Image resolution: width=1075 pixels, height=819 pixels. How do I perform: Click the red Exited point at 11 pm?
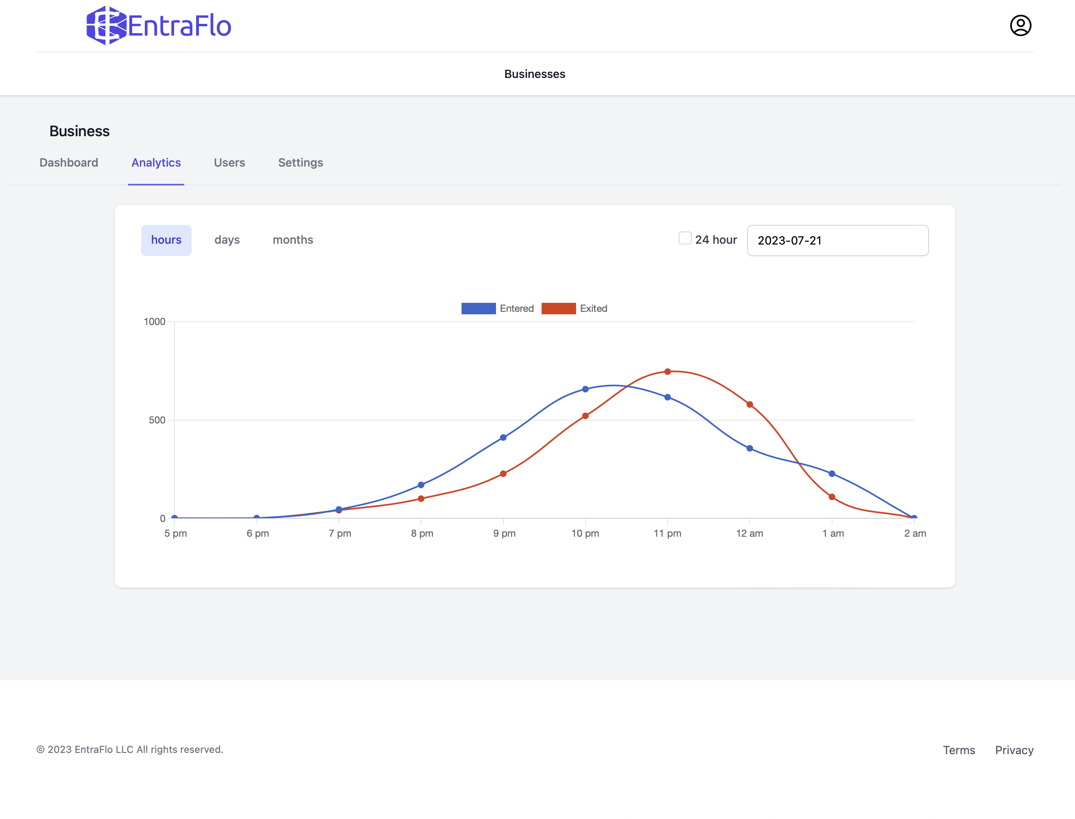[x=668, y=371]
